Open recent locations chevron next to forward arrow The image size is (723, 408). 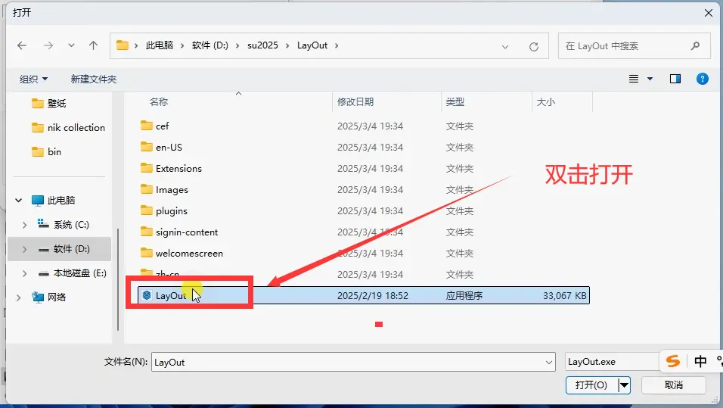click(71, 45)
